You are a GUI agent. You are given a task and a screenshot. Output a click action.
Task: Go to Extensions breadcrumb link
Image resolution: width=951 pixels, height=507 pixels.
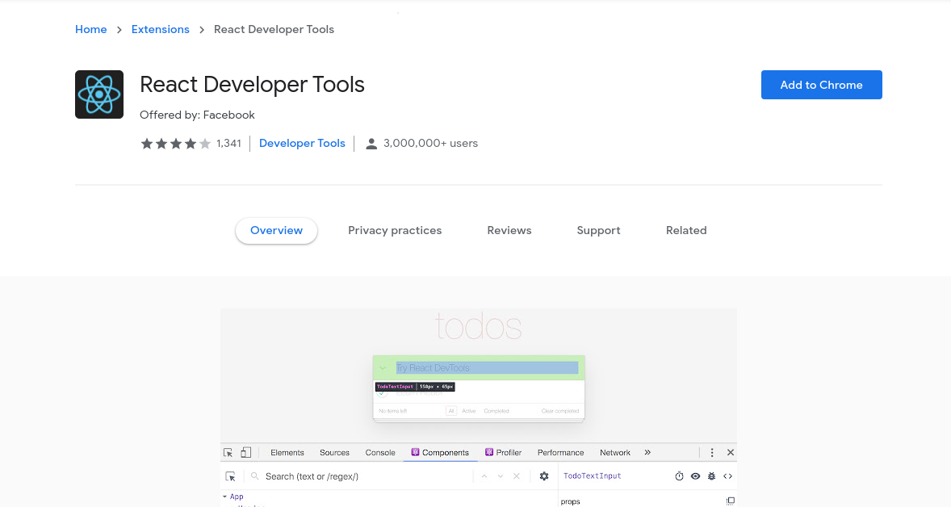click(160, 30)
